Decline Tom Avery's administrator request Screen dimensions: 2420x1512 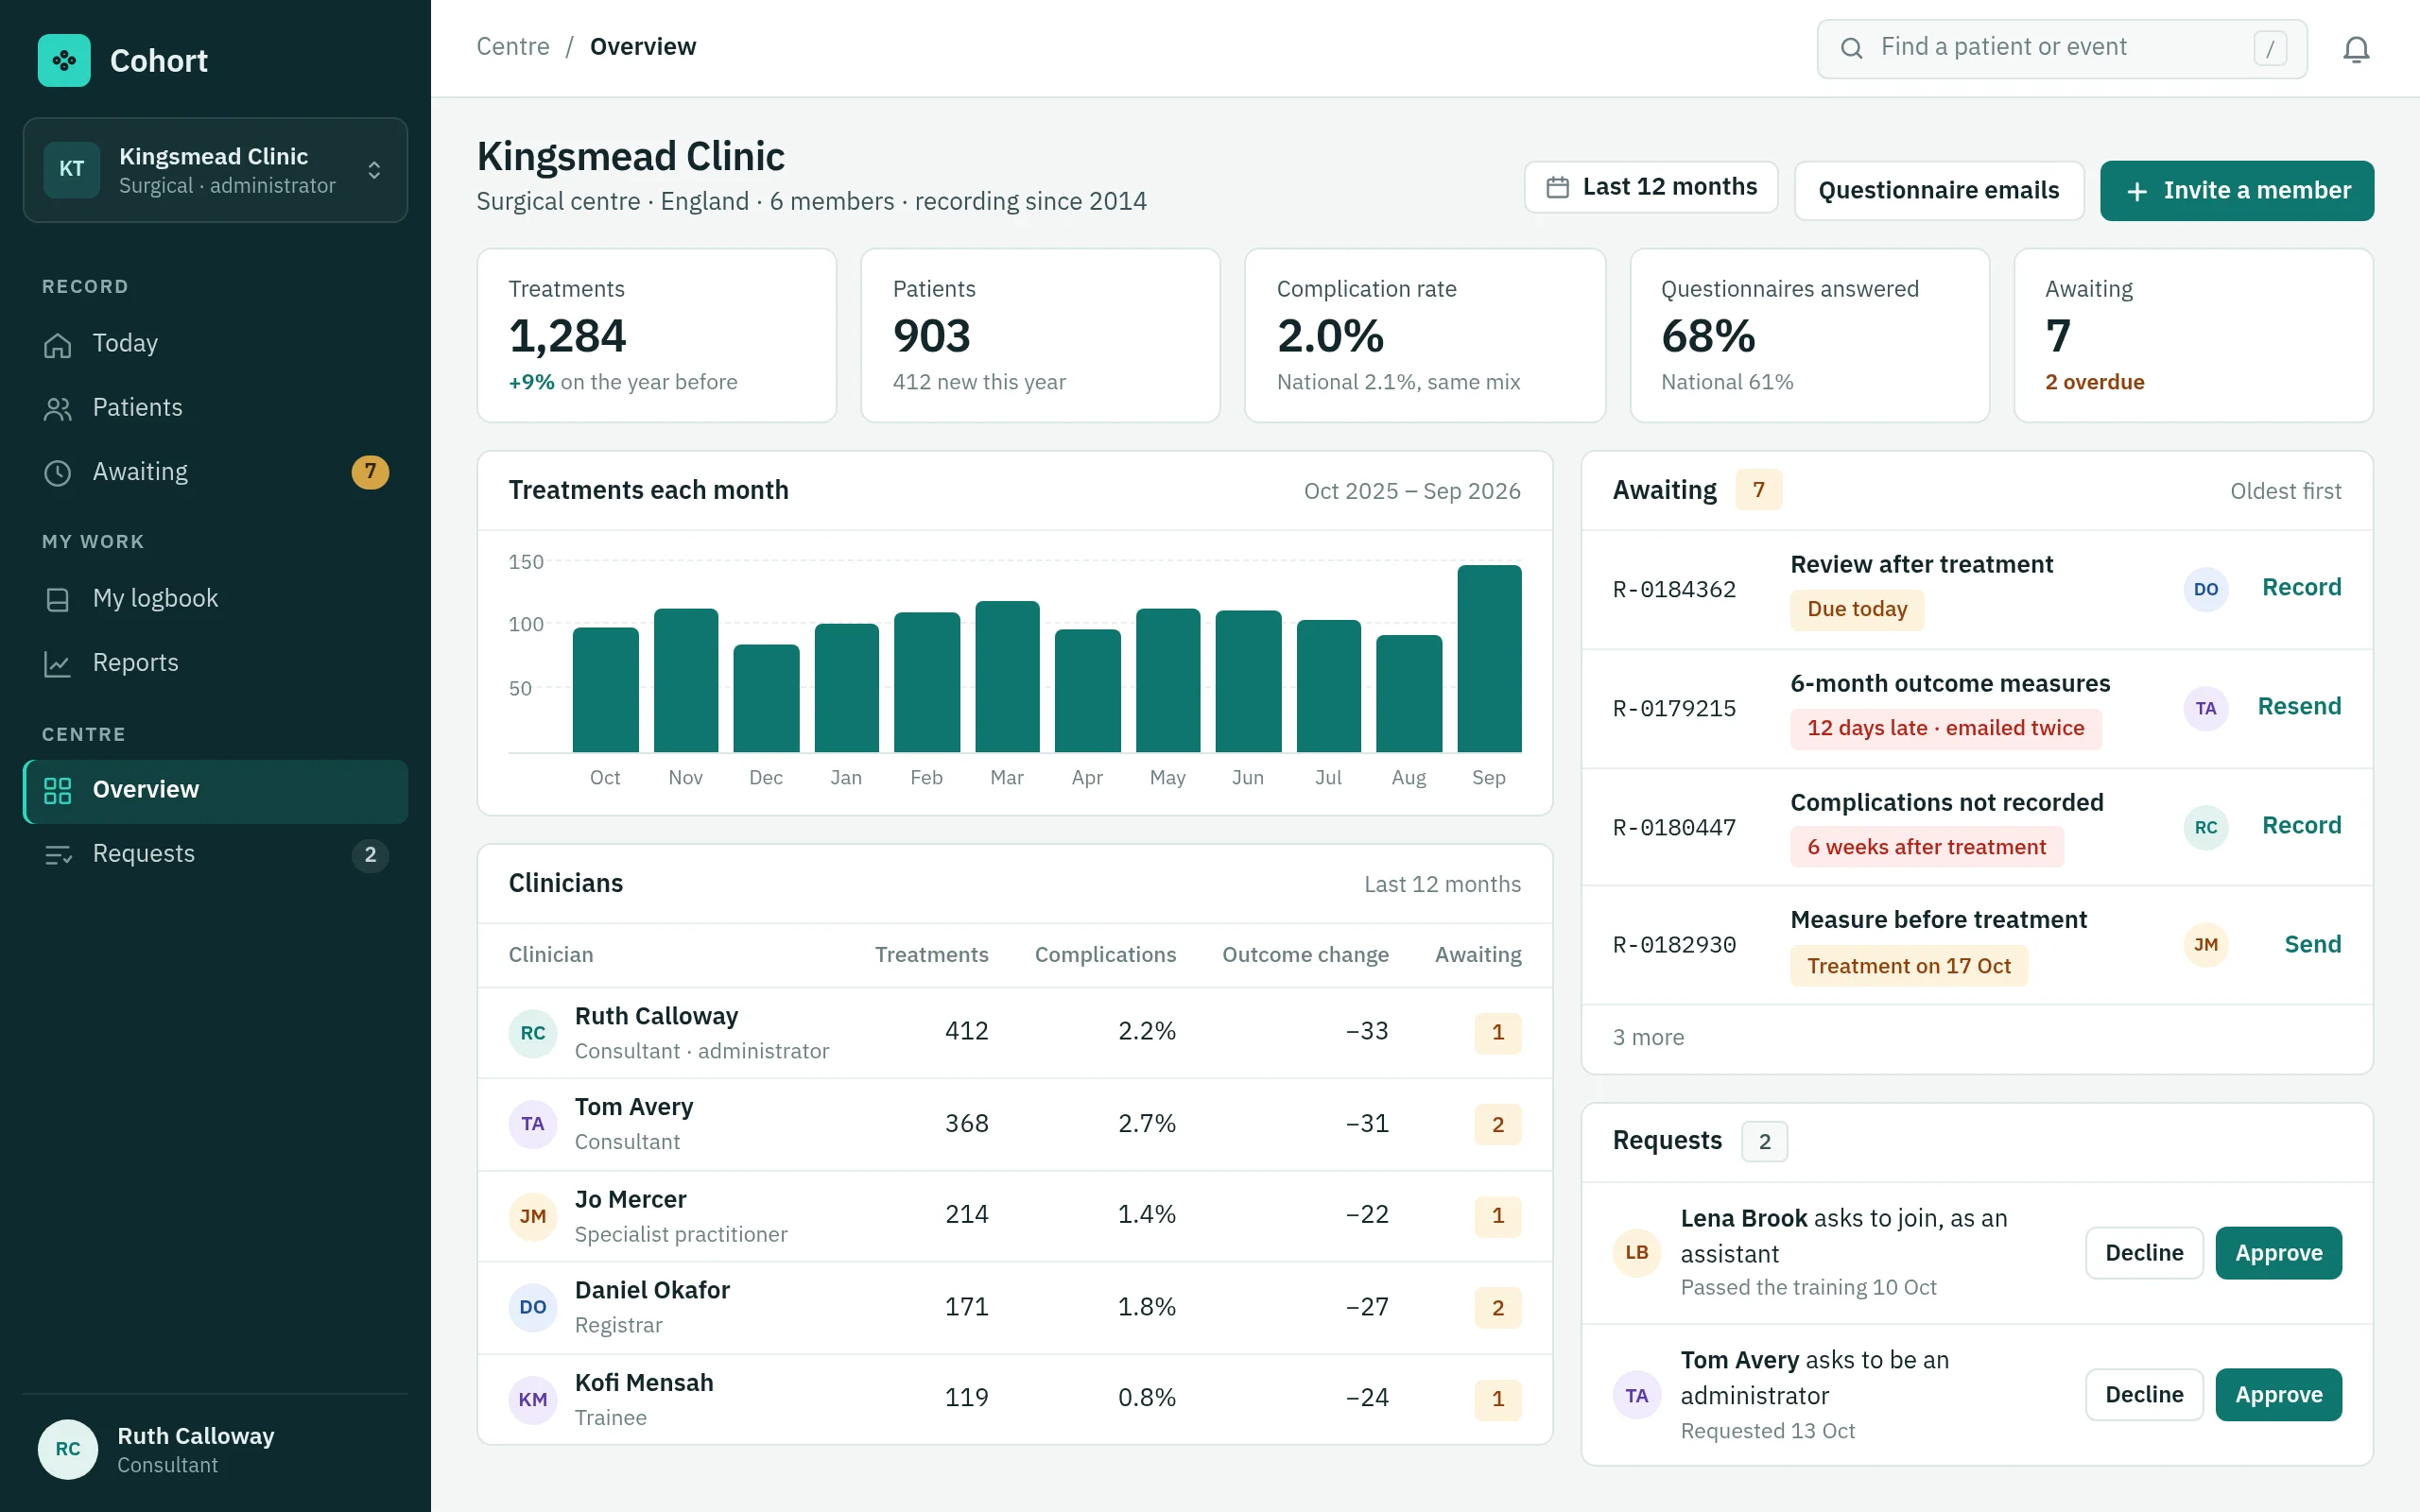[2144, 1395]
